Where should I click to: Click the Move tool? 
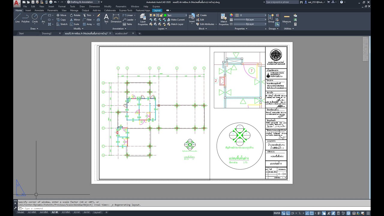[x=61, y=15]
